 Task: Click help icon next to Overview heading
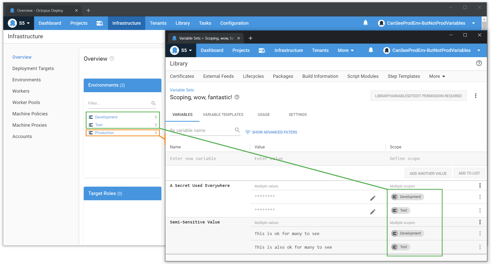112,59
